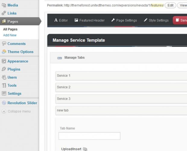Open the Page Settings tab
This screenshot has width=187, height=151.
[124, 21]
